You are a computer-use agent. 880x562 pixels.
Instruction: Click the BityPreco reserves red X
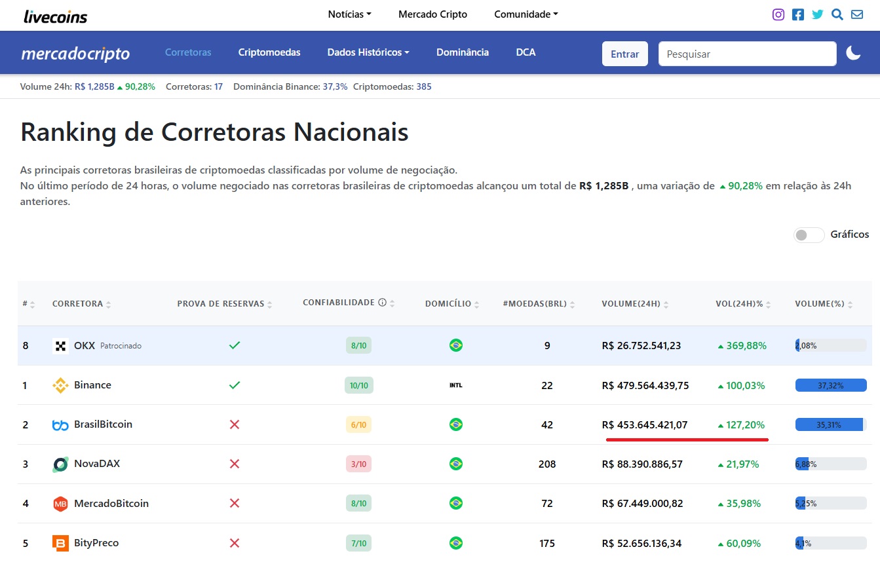pyautogui.click(x=235, y=543)
